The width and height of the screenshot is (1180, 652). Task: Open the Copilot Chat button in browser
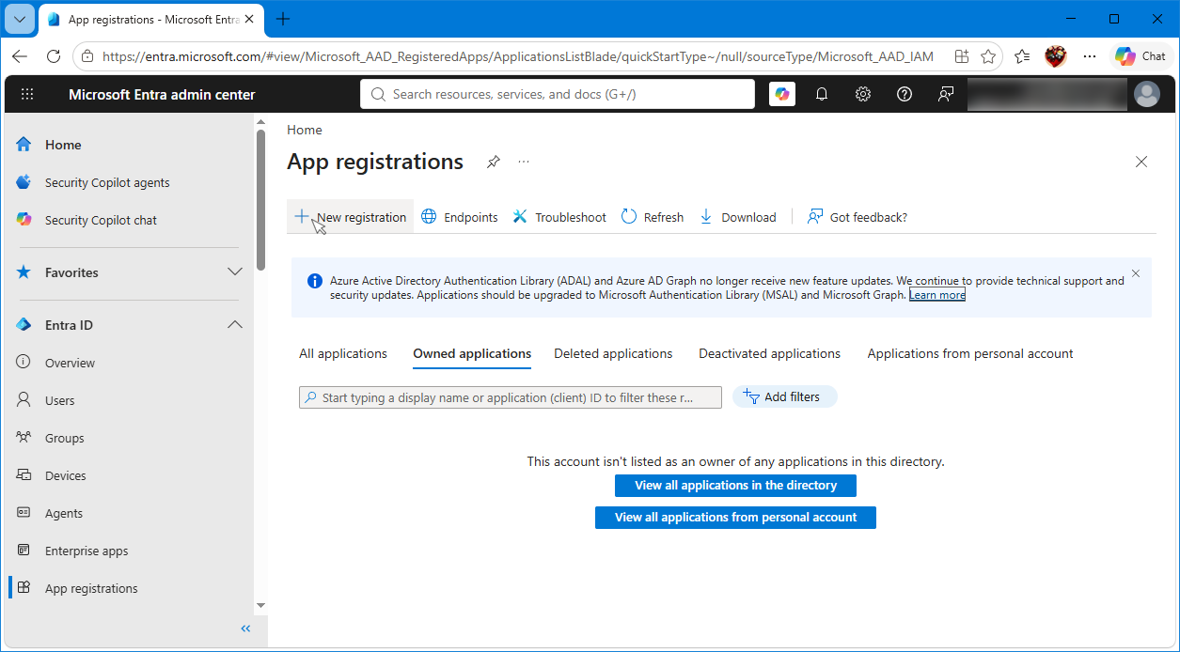coord(1141,56)
